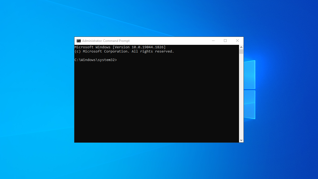The height and width of the screenshot is (179, 318).
Task: Click the scroll up arrow
Action: point(241,47)
